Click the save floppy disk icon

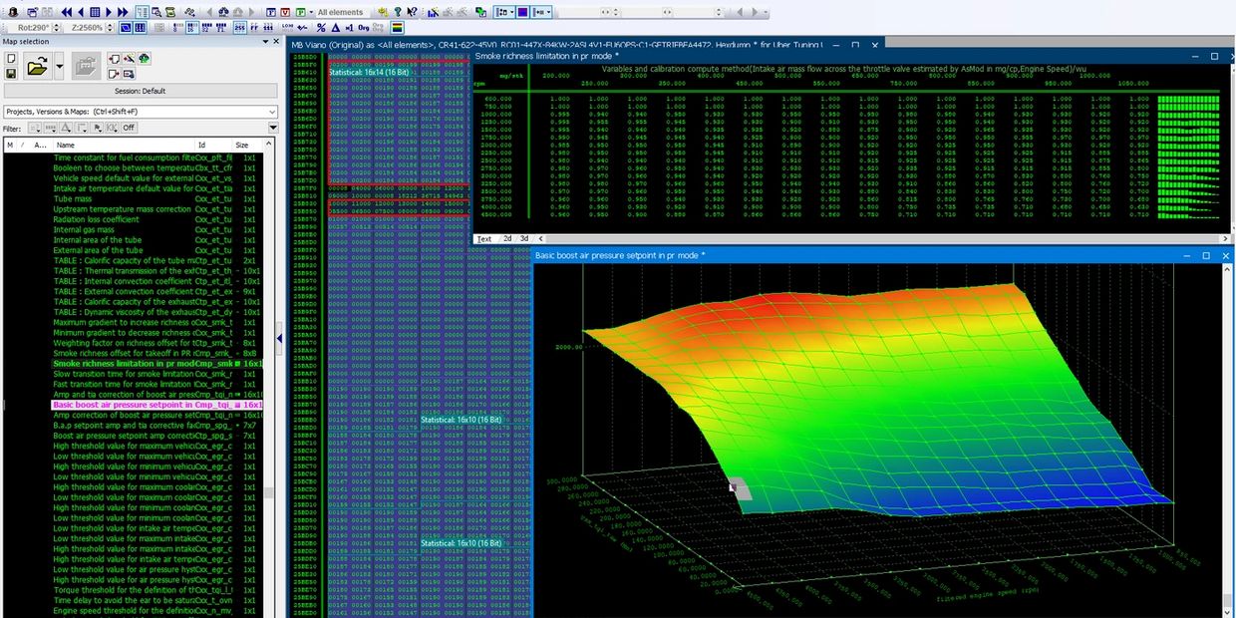(x=11, y=74)
